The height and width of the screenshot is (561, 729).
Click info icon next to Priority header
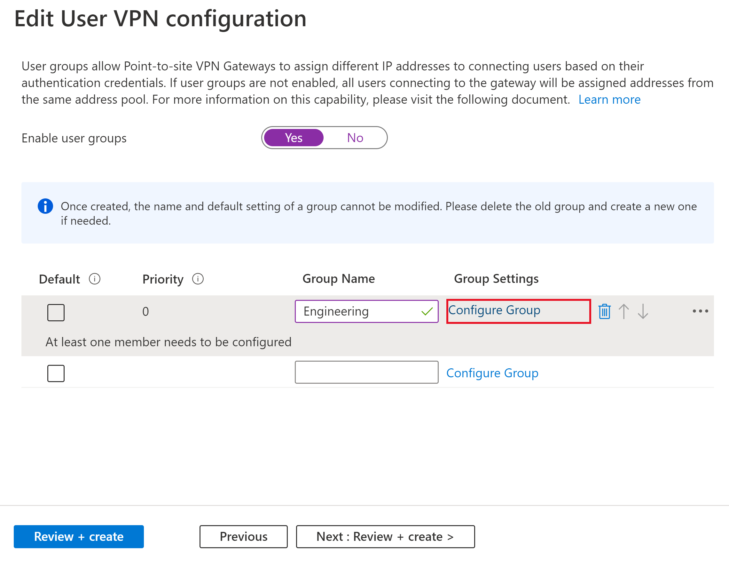pos(198,279)
